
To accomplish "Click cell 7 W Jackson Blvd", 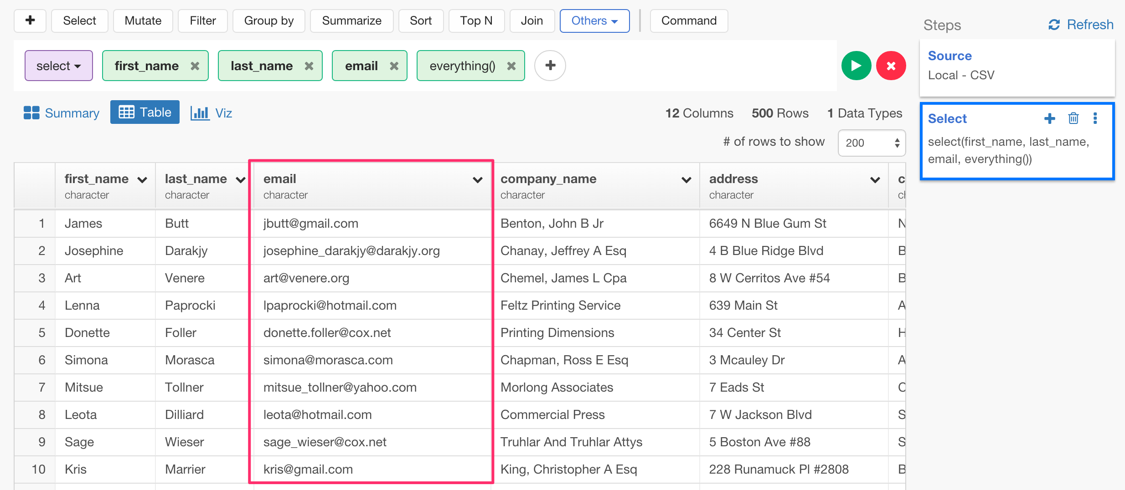I will tap(794, 414).
